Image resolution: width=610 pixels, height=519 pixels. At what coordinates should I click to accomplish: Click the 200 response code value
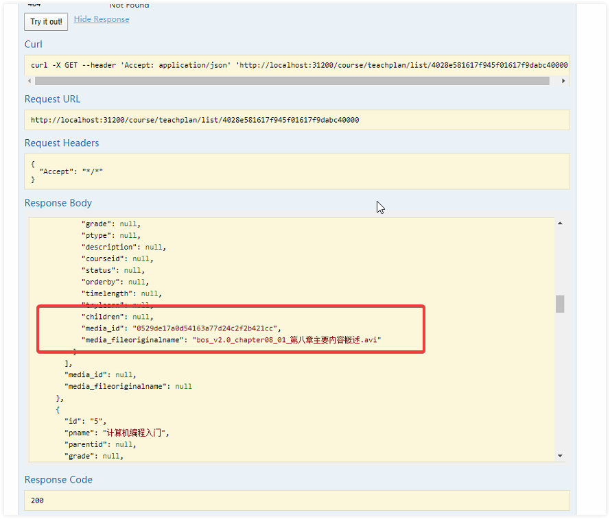(37, 500)
